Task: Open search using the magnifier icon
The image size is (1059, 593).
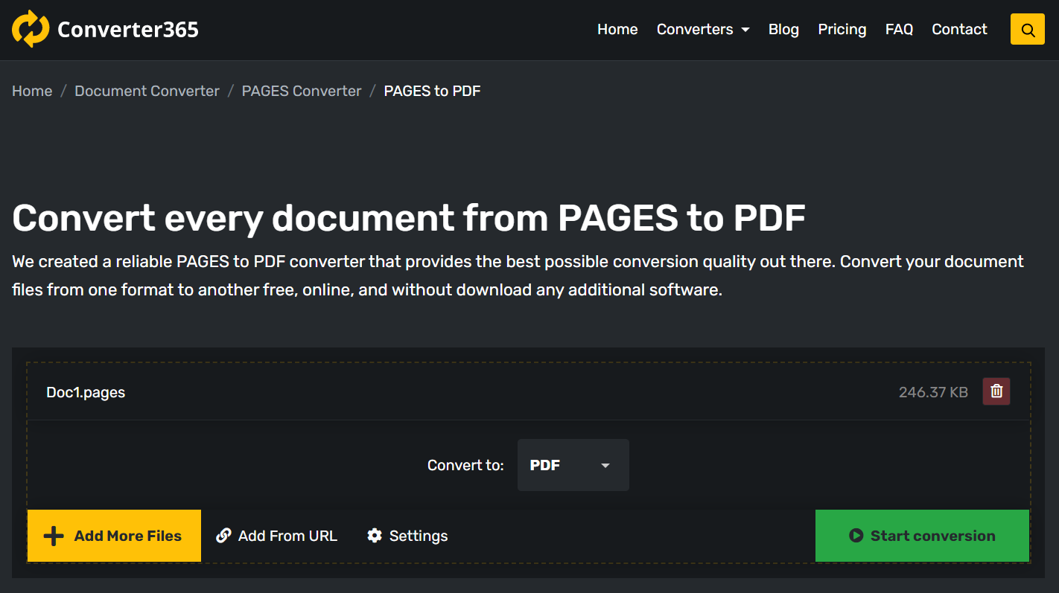Action: [1027, 29]
